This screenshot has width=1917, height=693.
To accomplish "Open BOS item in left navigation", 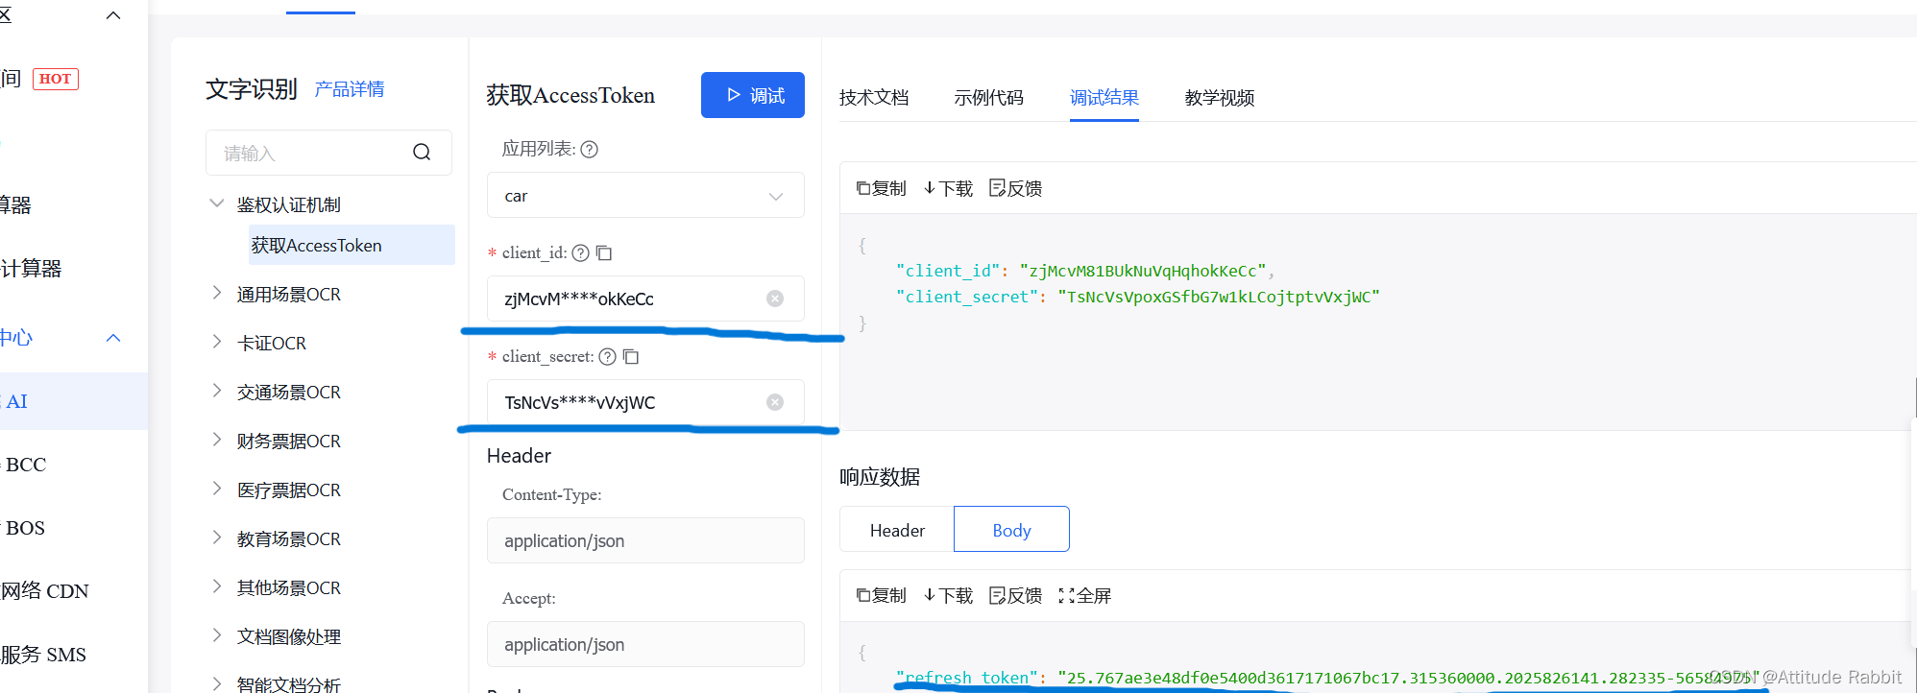I will tap(25, 528).
